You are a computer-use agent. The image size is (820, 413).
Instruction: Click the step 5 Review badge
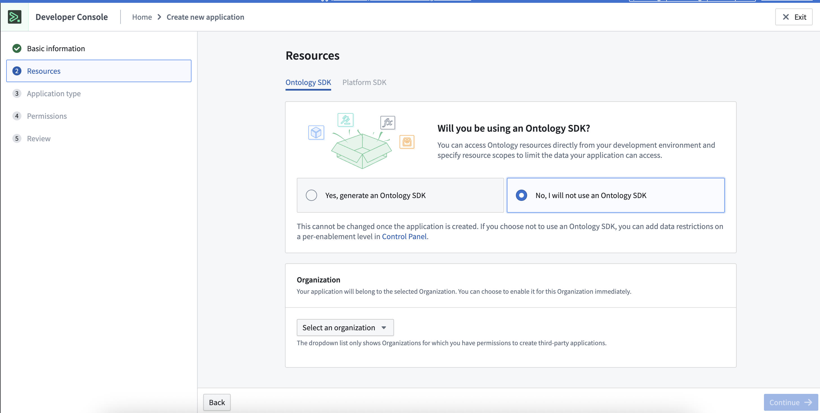coord(17,139)
